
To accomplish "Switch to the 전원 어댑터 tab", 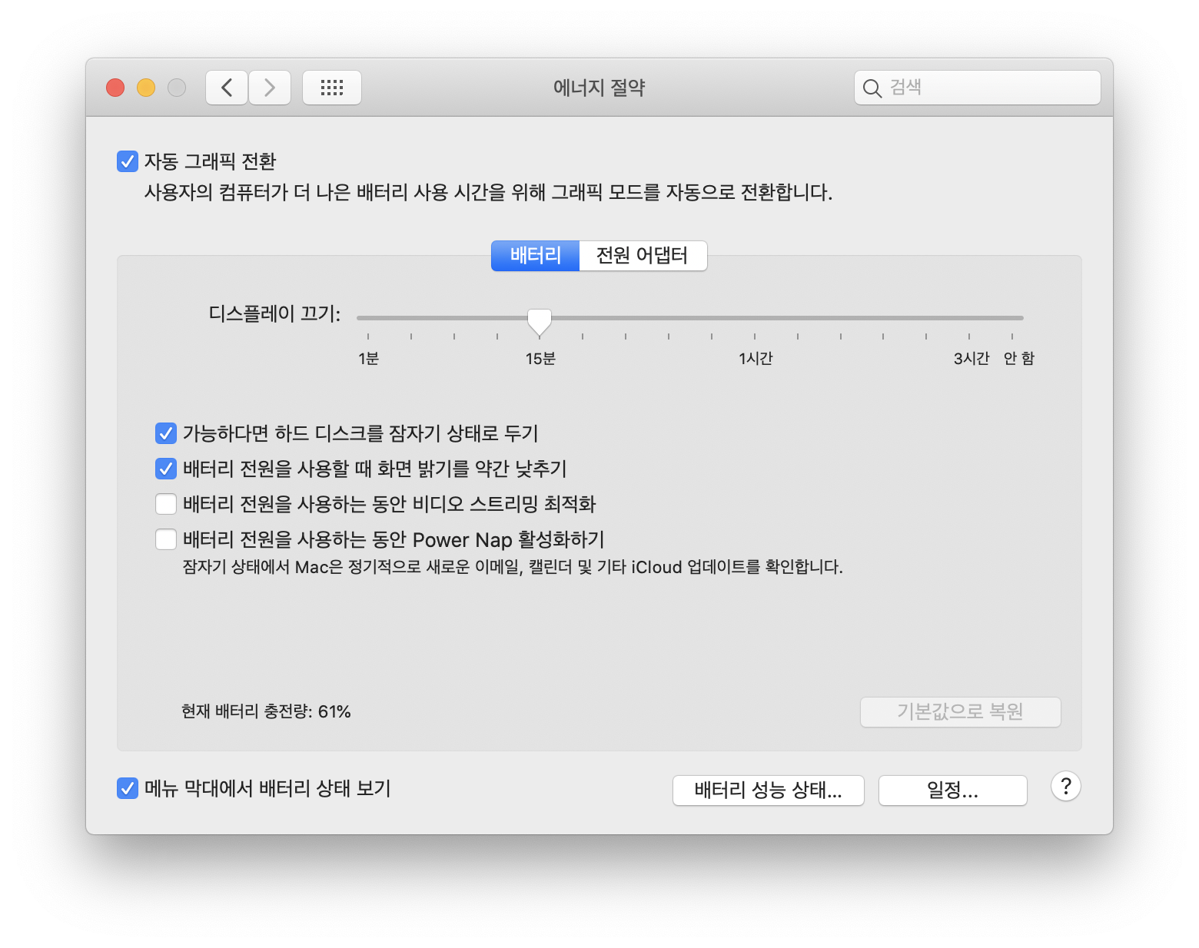I will (643, 255).
